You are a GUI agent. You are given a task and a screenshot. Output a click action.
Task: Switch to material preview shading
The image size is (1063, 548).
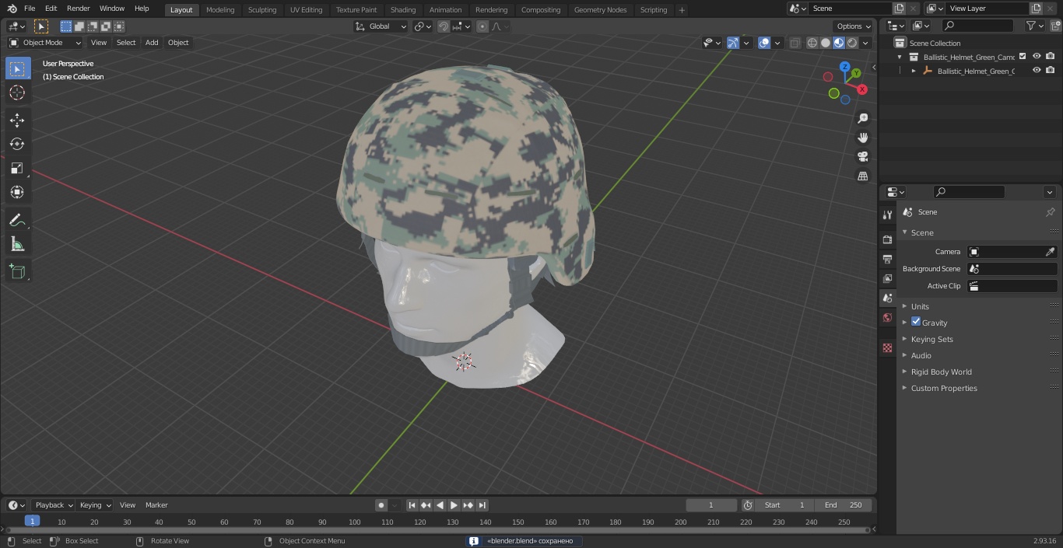click(839, 43)
